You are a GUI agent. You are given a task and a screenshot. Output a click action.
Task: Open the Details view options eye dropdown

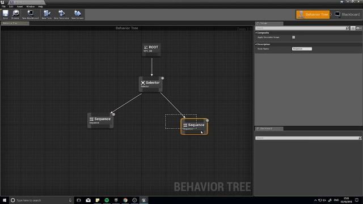tap(358, 28)
